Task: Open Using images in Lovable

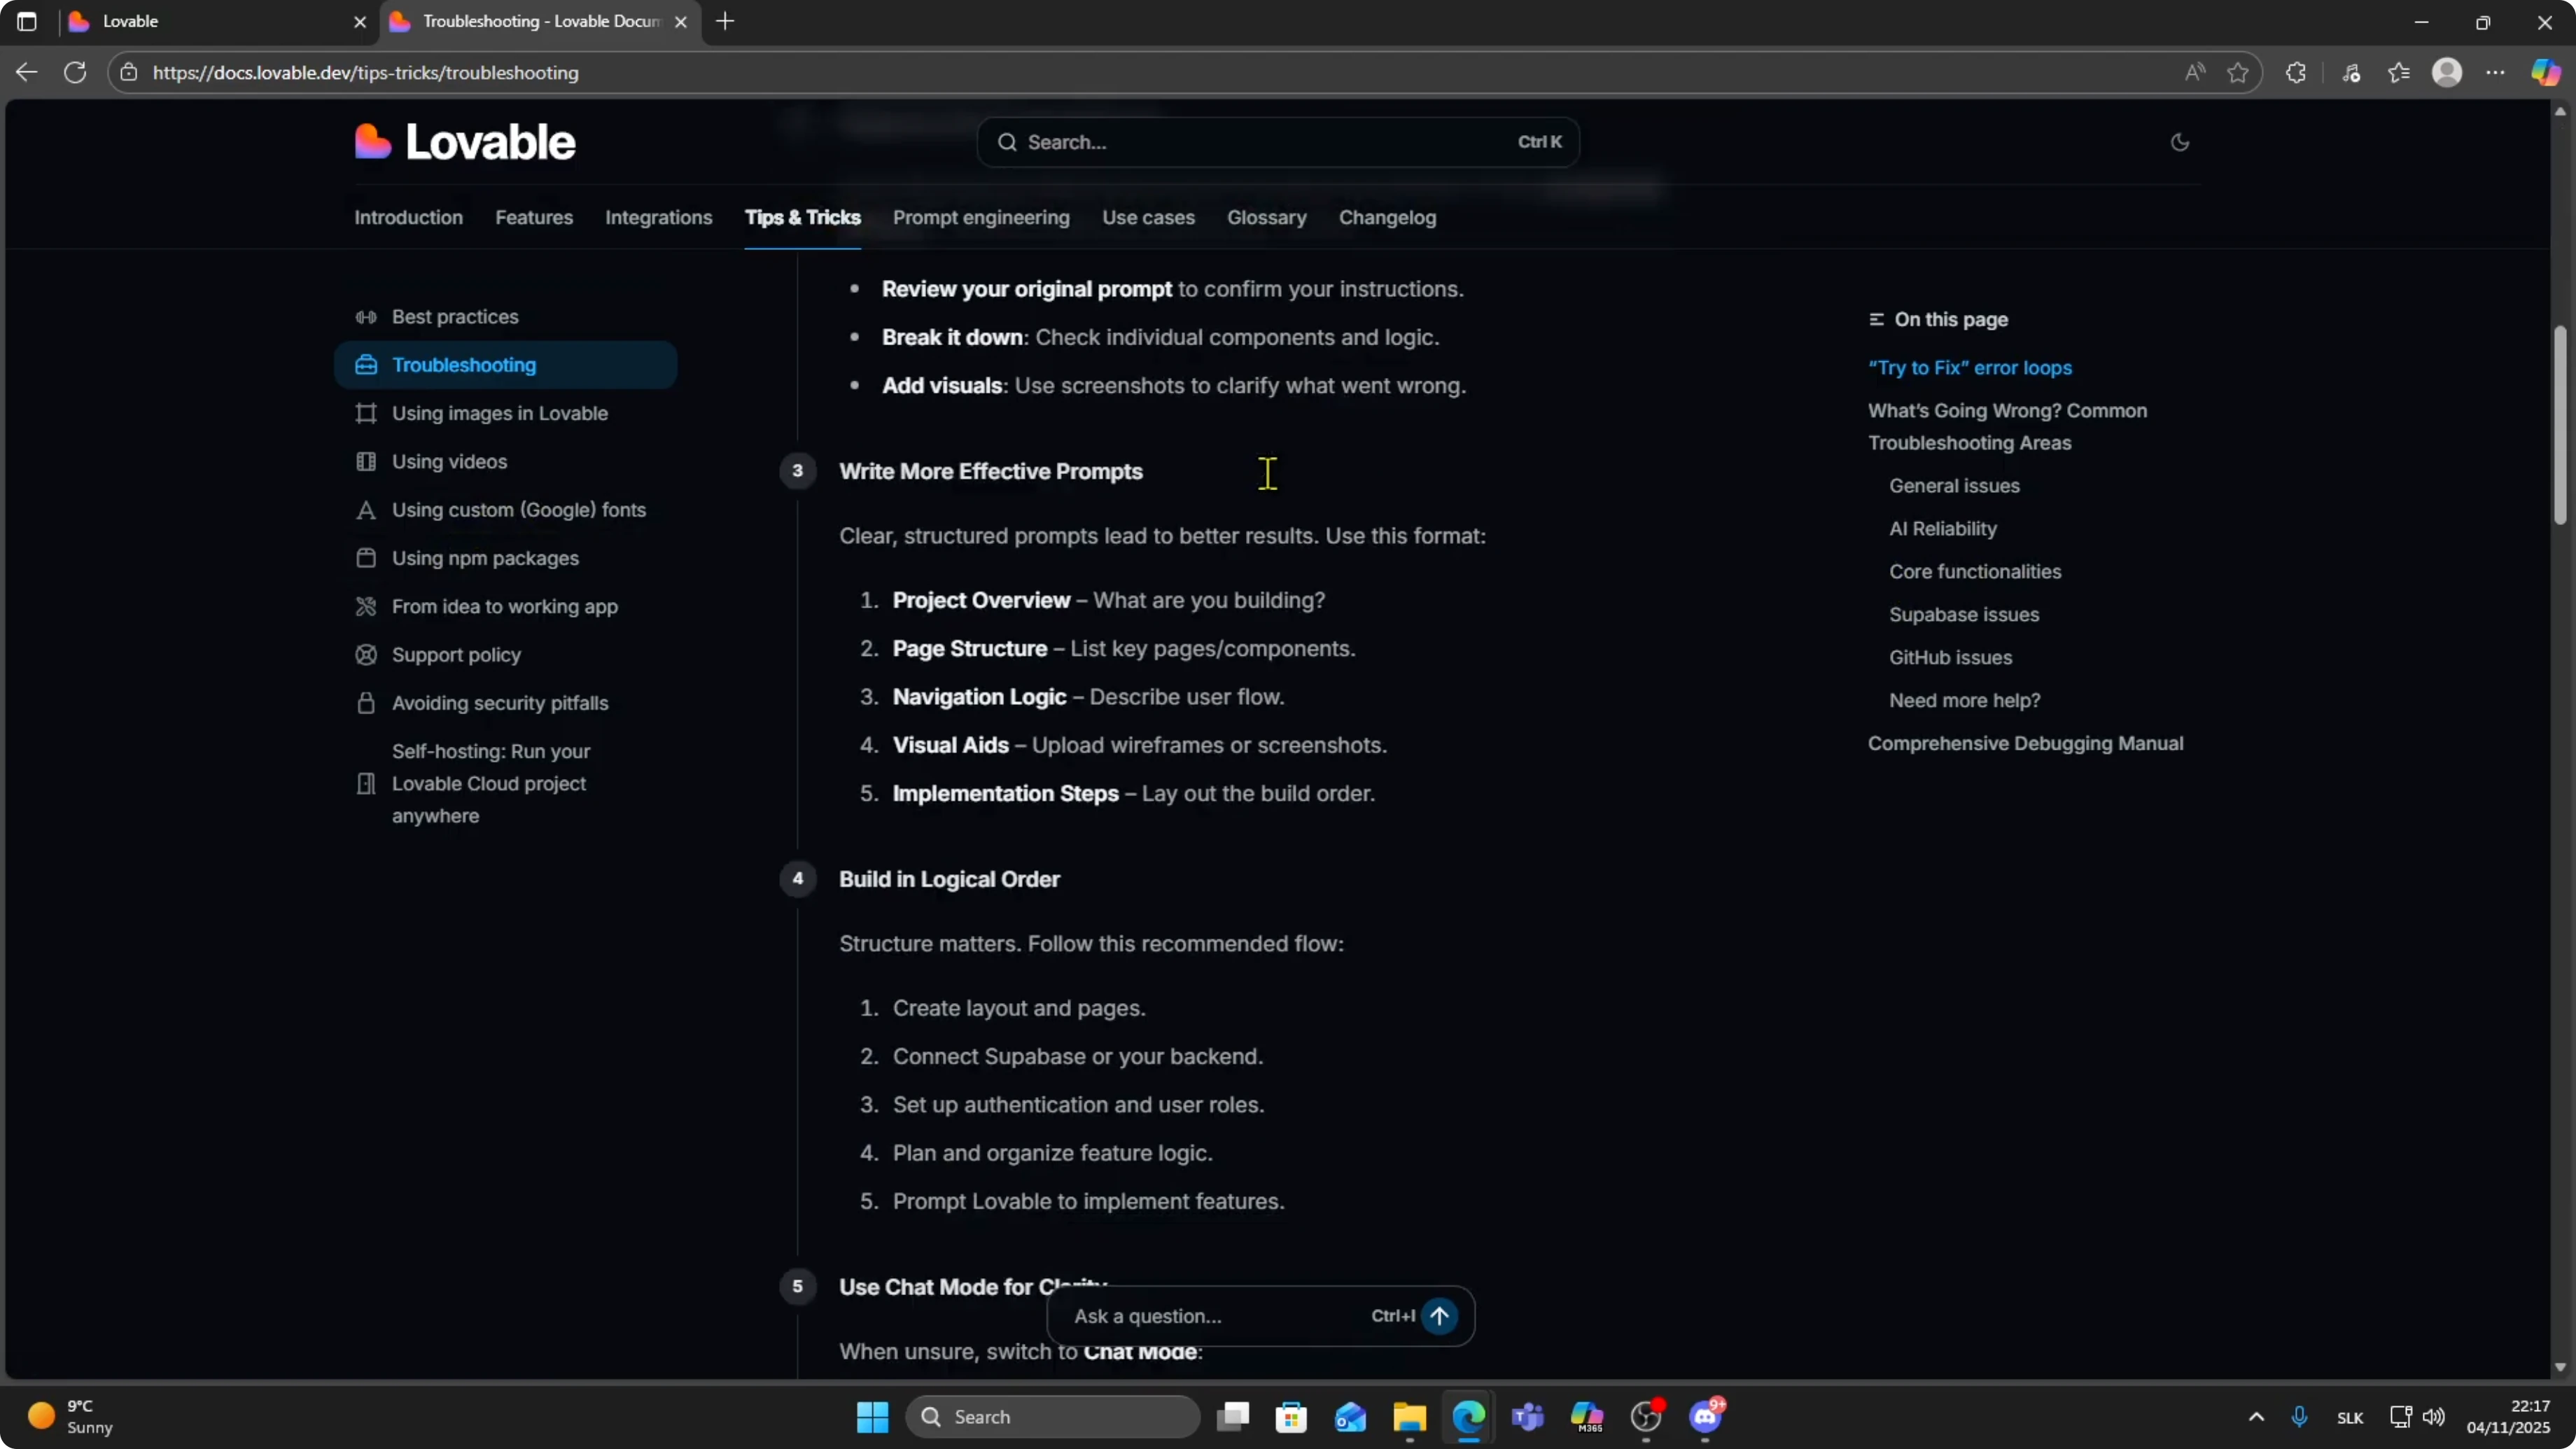Action: (x=500, y=413)
